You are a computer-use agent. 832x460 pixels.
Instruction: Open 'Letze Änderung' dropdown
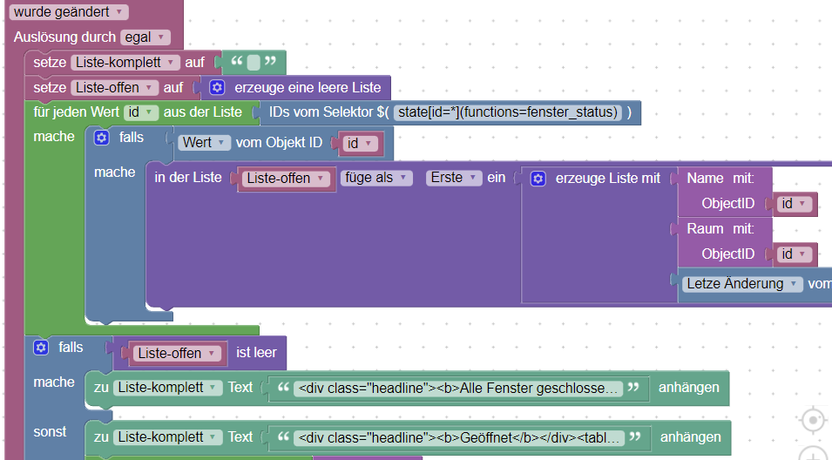(741, 284)
